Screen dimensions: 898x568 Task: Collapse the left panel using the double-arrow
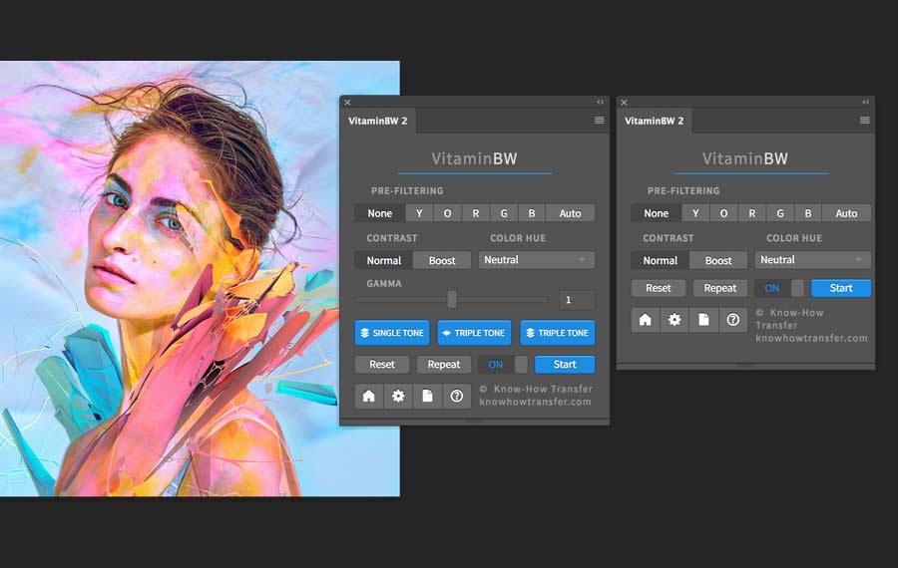[x=601, y=102]
